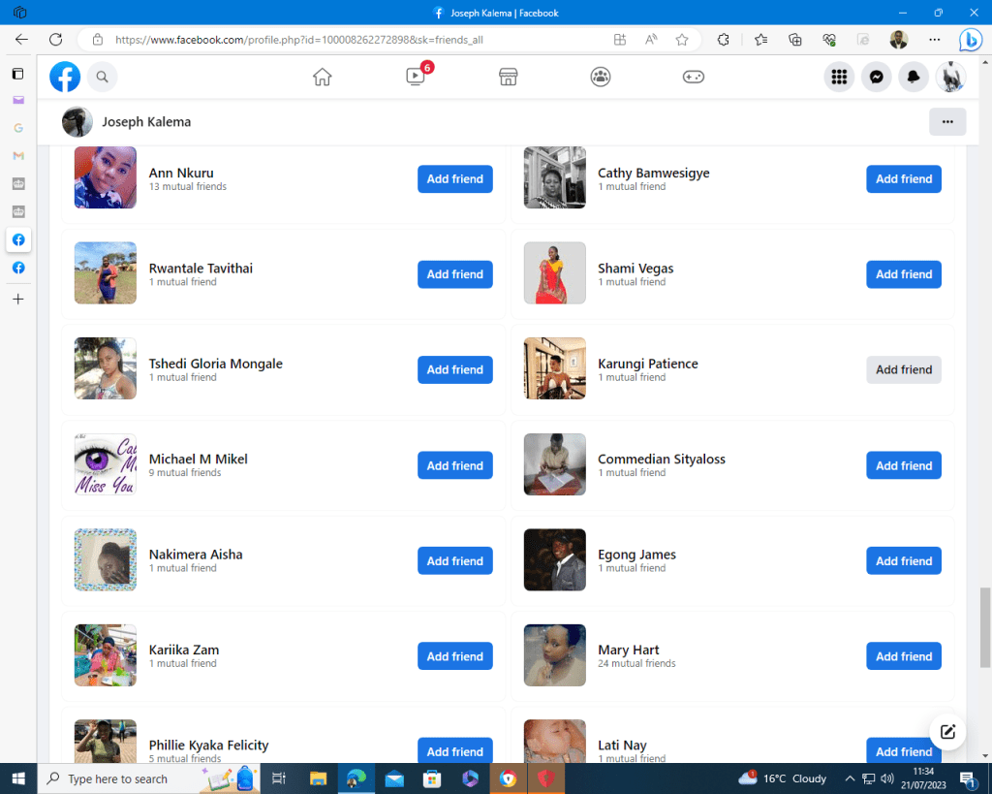
Task: Open the Edge browser settings ellipsis menu
Action: 934,40
